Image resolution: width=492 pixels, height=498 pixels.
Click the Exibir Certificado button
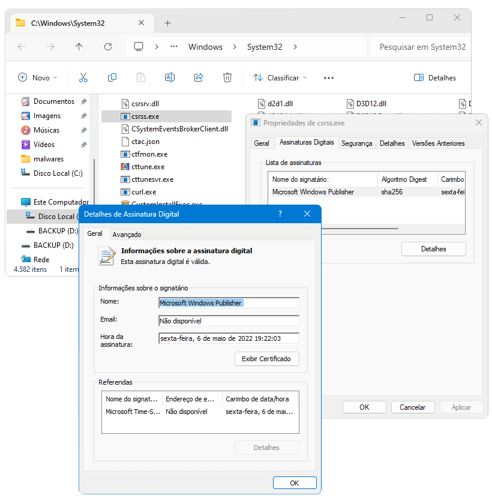coord(266,359)
